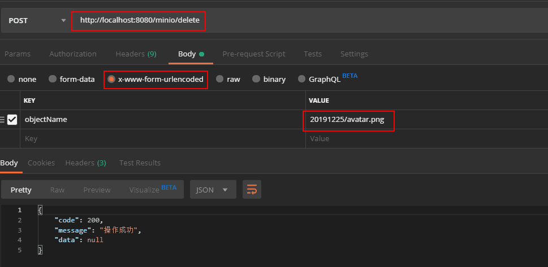Open the response Cookies tab
This screenshot has width=548, height=267.
(x=41, y=163)
